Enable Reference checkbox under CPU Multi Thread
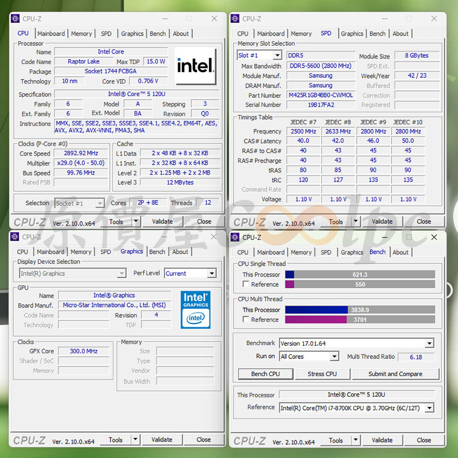Screen dimensions: 458x458 (x=246, y=319)
